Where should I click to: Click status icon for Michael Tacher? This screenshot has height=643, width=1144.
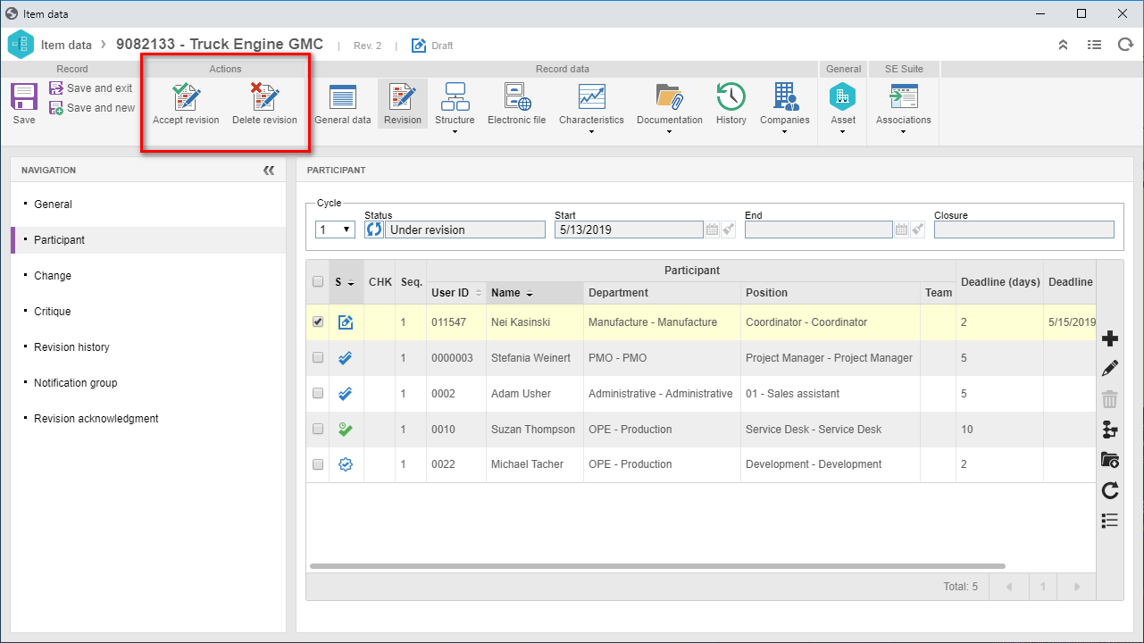pyautogui.click(x=346, y=464)
